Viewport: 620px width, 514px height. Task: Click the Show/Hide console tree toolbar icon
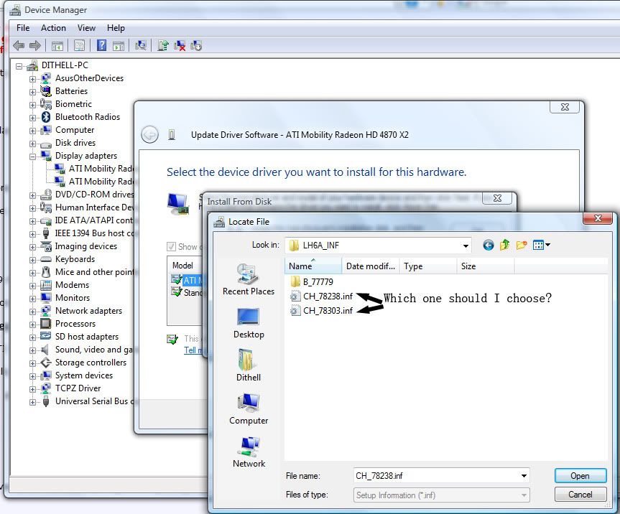point(57,46)
